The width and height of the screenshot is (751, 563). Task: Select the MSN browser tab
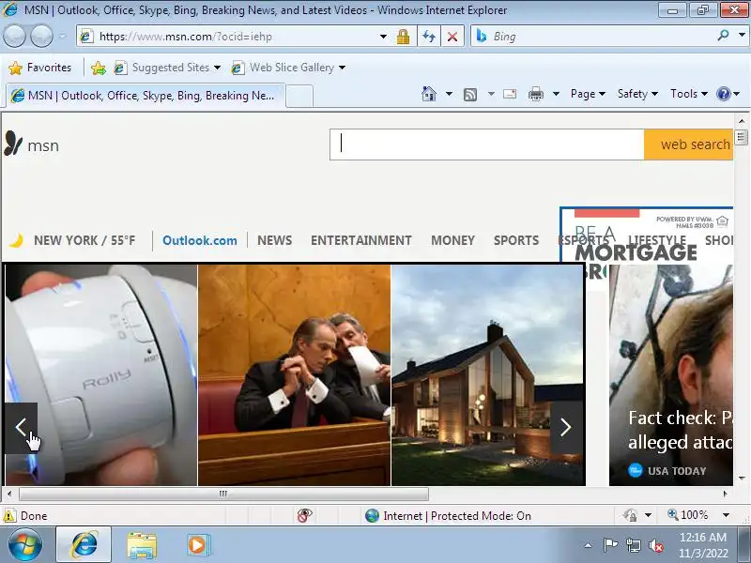[x=146, y=96]
